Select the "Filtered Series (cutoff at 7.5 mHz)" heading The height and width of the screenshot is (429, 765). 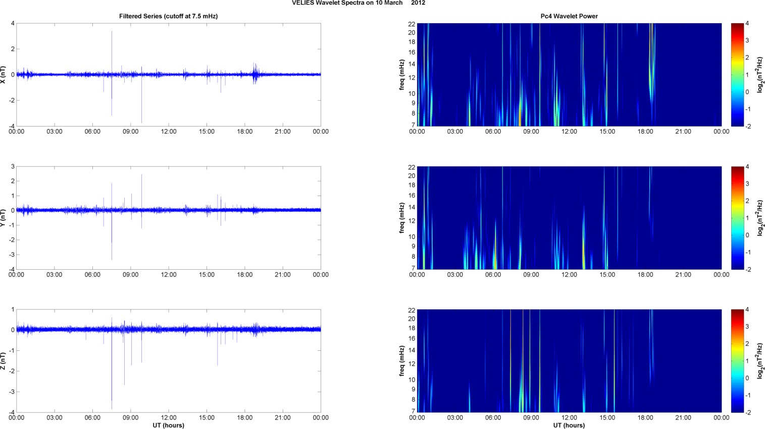click(x=169, y=16)
